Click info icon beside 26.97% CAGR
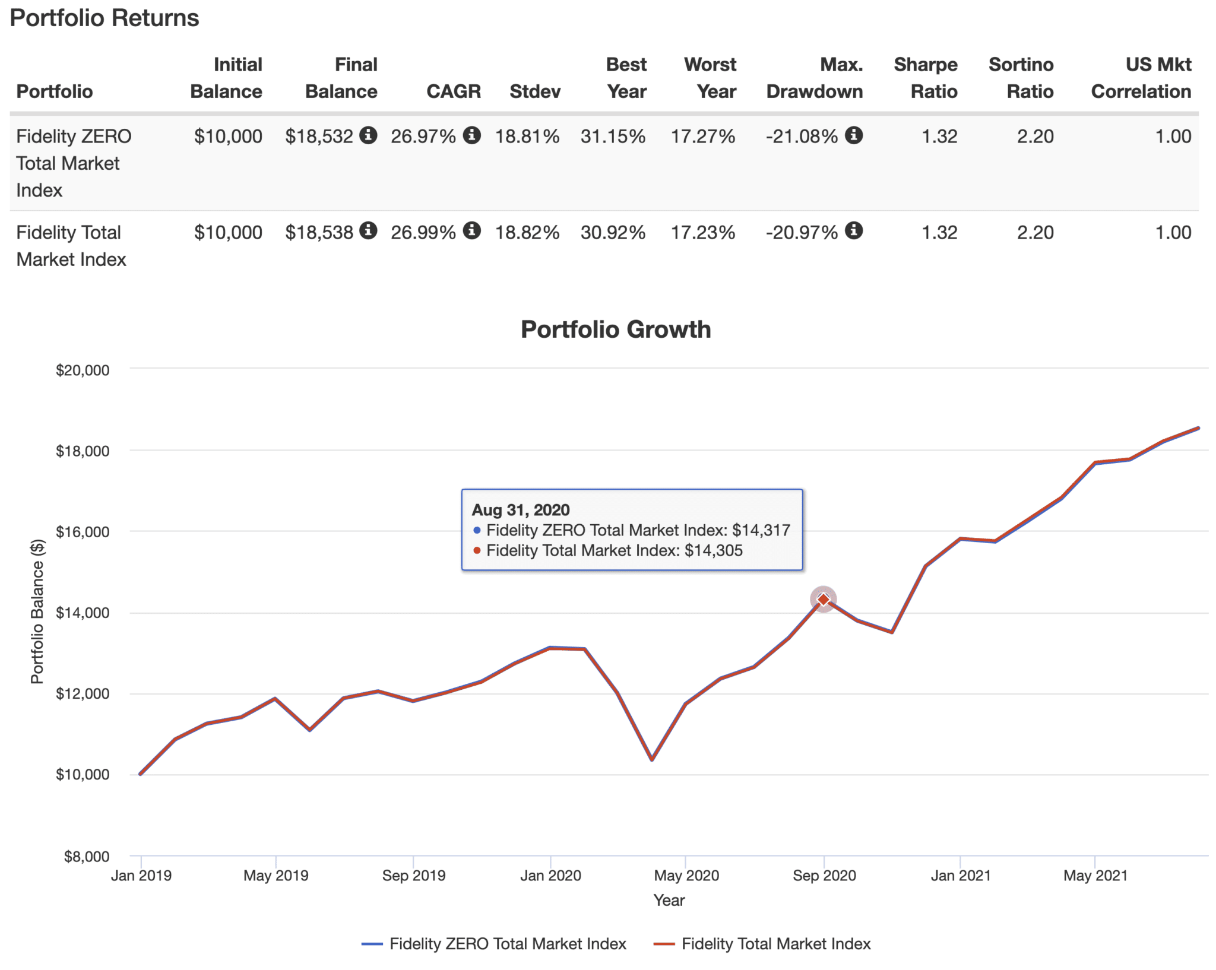 [x=471, y=135]
